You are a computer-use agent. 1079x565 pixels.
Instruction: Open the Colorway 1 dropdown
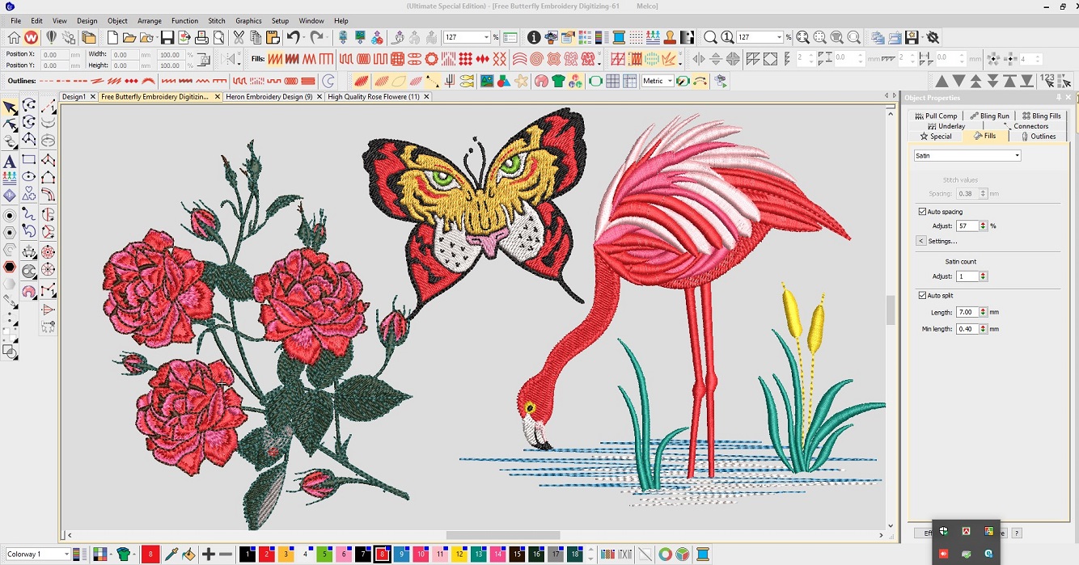tap(37, 554)
